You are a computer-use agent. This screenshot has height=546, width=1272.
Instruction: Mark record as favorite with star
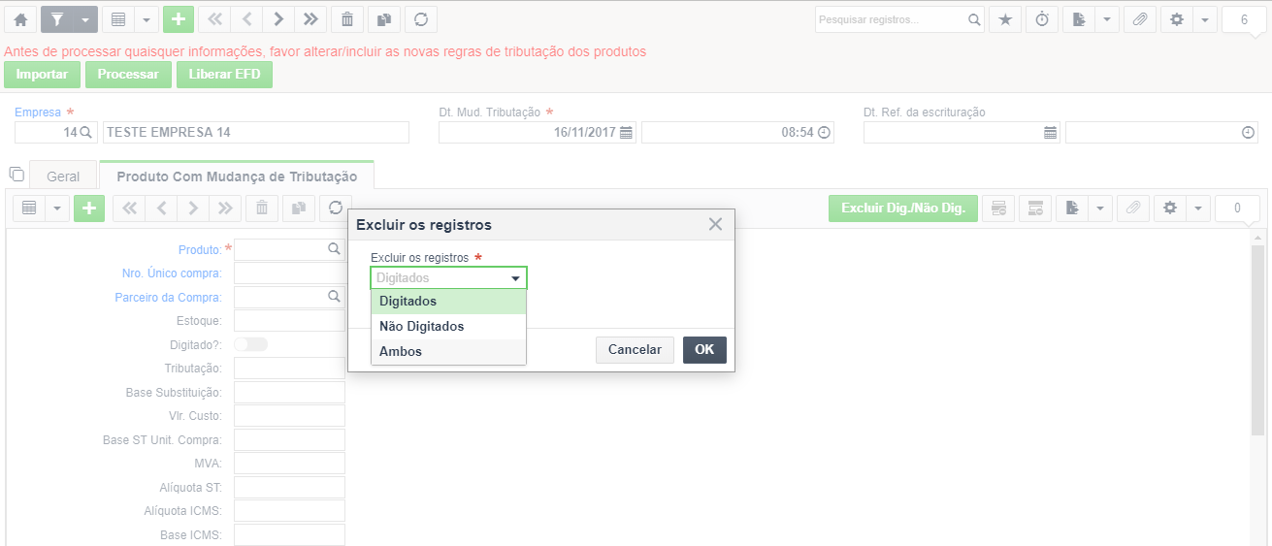pos(1005,19)
